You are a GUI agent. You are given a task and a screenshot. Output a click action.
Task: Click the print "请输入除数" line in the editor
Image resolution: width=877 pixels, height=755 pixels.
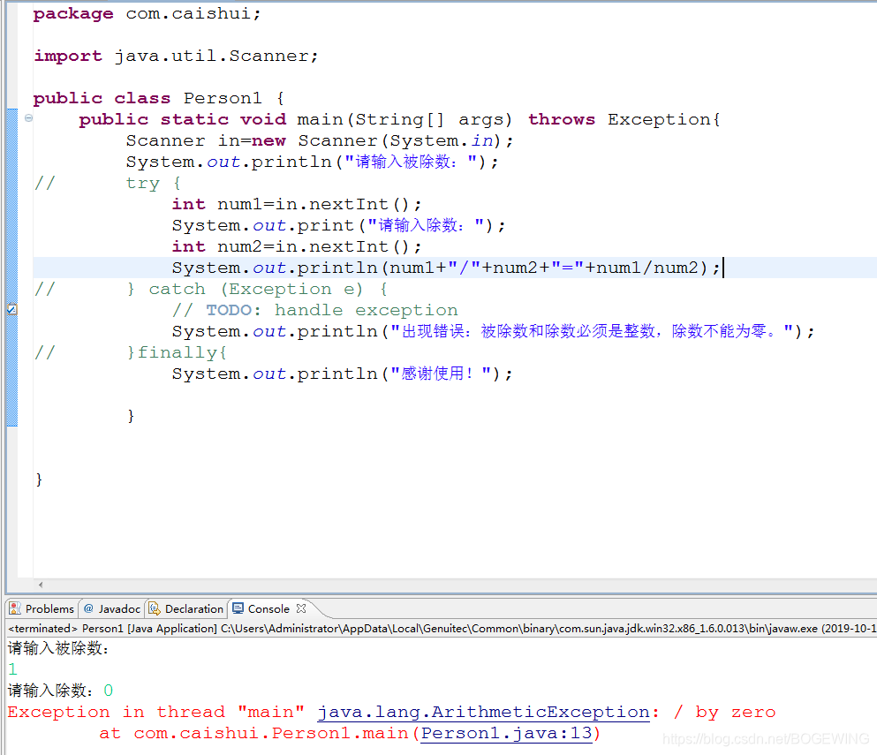tap(338, 226)
